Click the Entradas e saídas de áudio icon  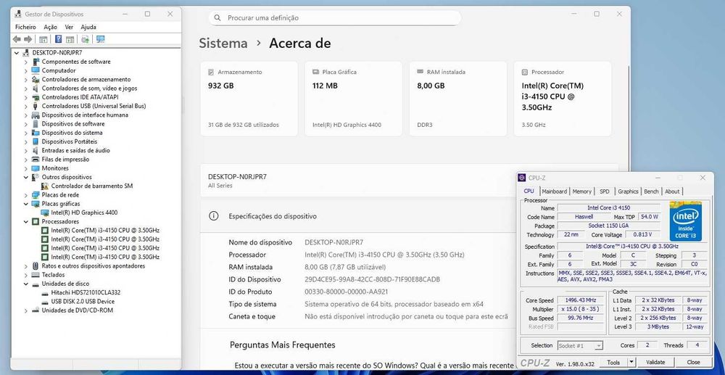(x=36, y=150)
